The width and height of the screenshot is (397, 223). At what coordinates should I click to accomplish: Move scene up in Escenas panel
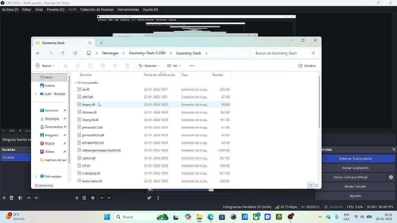[x=29, y=198]
